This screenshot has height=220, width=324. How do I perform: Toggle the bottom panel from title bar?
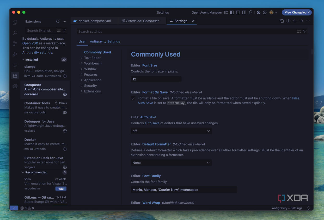[x=238, y=13]
